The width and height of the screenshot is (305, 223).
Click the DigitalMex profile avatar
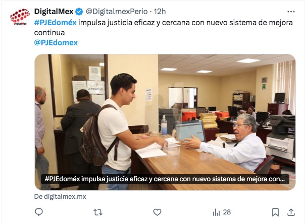(20, 17)
